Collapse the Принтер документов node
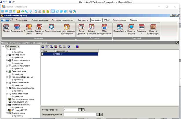The width and height of the screenshot is (181, 119). (7, 60)
